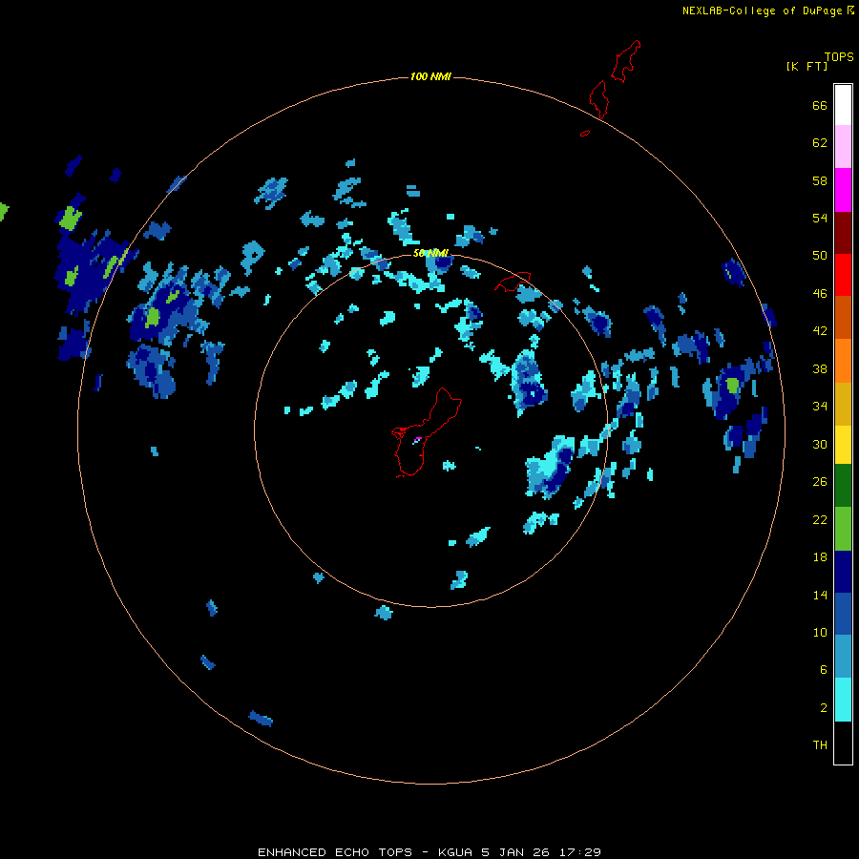Viewport: 859px width, 859px height.
Task: Click the 62 legend value
Action: tap(820, 143)
